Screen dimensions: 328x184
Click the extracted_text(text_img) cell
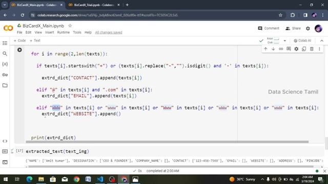coord(57,151)
